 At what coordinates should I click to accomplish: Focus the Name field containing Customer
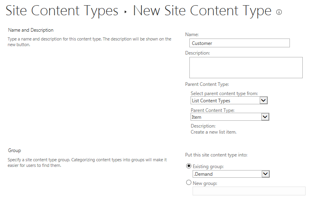[x=239, y=43]
